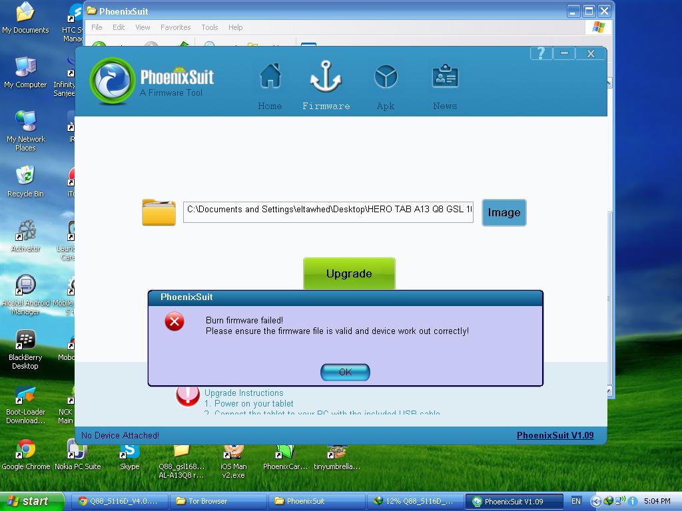Launch tinyumbrella desktop shortcut
This screenshot has height=511, width=682.
[337, 457]
